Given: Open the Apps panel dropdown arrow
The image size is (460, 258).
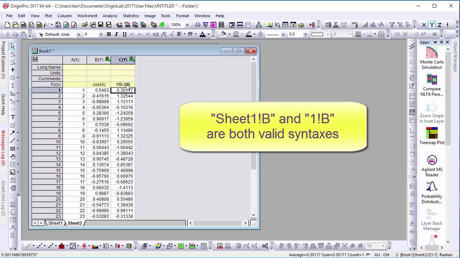Looking at the screenshot, I should click(x=435, y=42).
